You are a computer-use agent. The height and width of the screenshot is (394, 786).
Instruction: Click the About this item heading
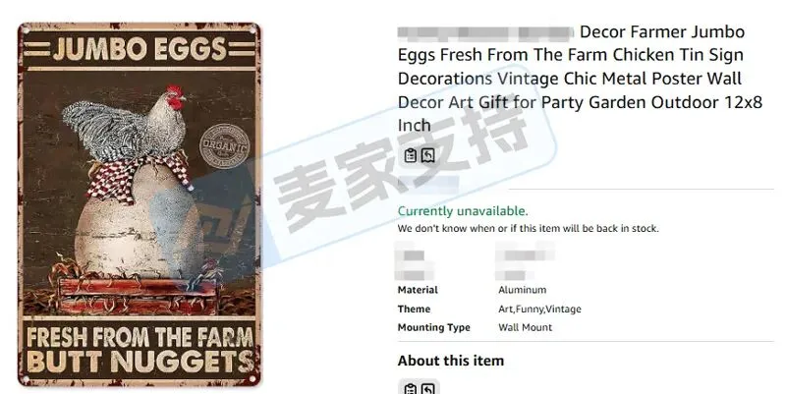[x=451, y=361]
